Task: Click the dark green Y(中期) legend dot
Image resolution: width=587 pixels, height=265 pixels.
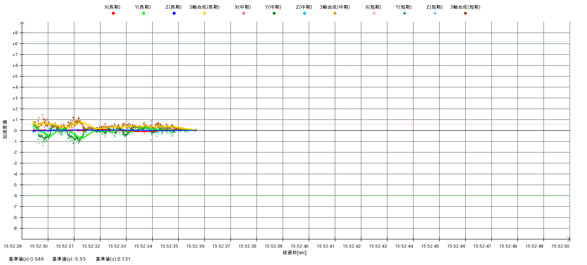Action: click(x=274, y=13)
